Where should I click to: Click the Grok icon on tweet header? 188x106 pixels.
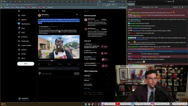pos(77,14)
